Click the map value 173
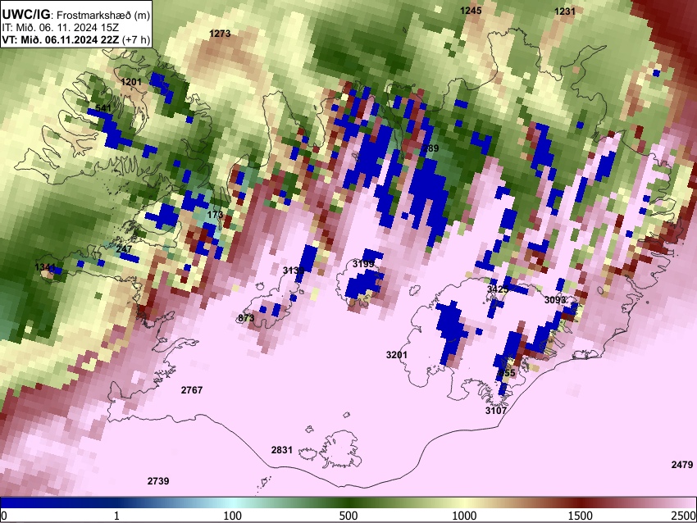The image size is (697, 523). 215,215
